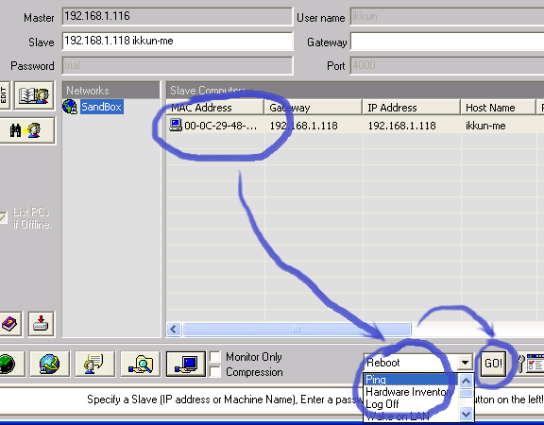Viewport: 544px width, 425px height.
Task: Choose Hardware Inventory in the action list
Action: coord(411,392)
